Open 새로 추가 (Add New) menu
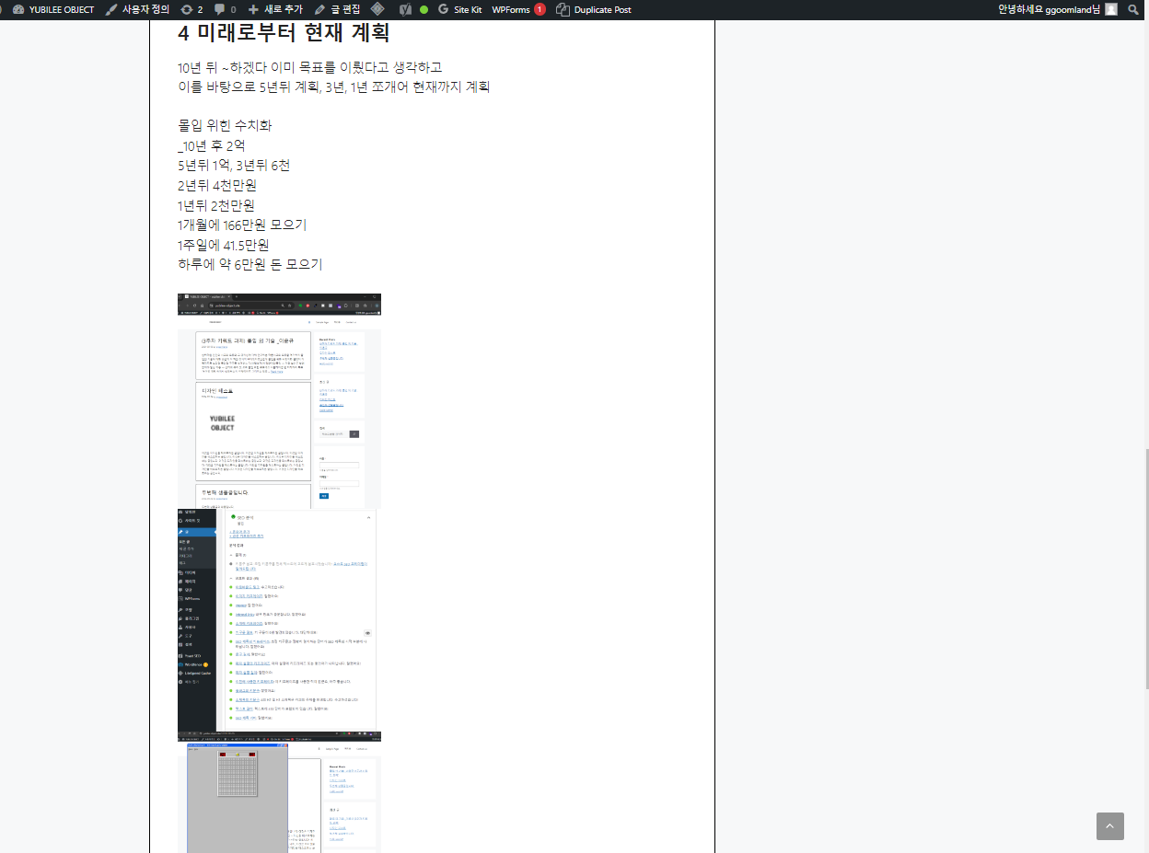Viewport: 1149px width, 853px height. (275, 9)
